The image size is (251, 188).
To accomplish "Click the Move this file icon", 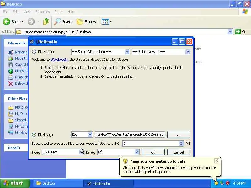I will 11,58.
